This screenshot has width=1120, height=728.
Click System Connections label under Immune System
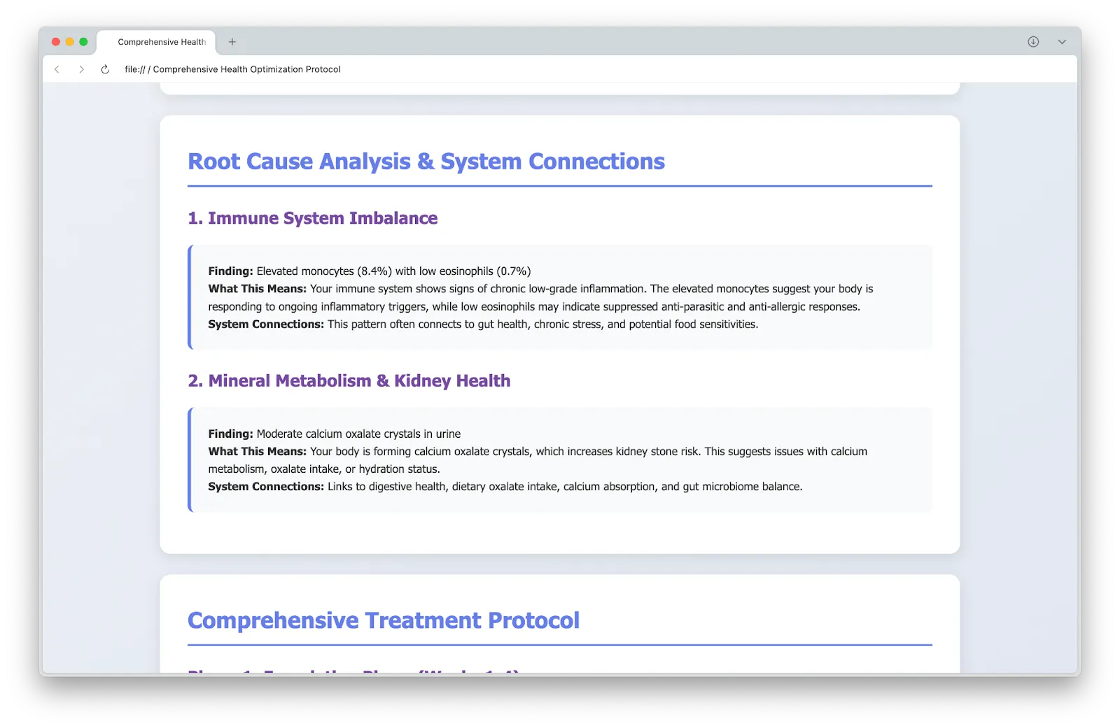266,324
